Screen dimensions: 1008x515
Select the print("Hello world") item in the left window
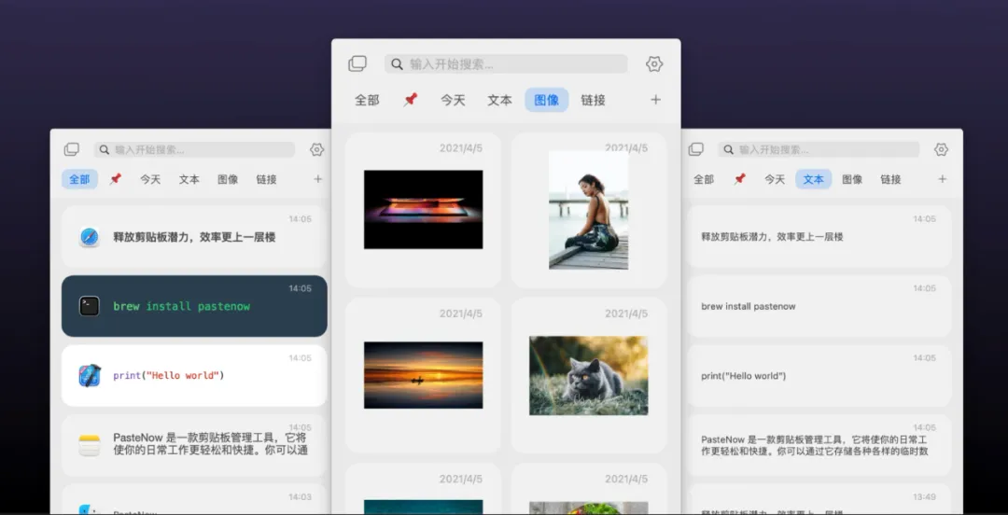click(x=194, y=375)
